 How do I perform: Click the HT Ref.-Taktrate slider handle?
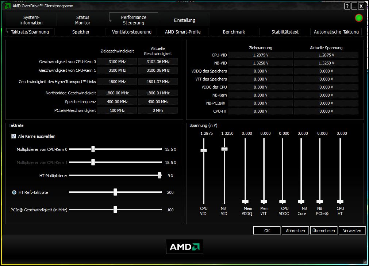115,192
